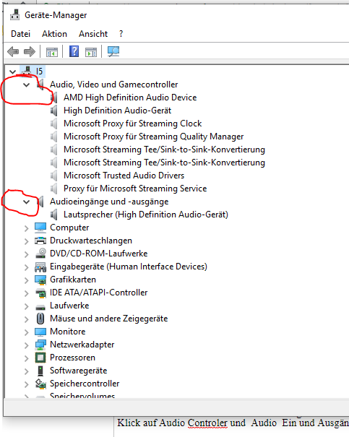Open the ? help menu
Viewport: 349px width, 437px height.
click(121, 34)
